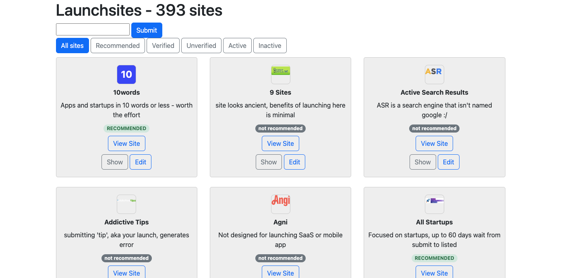Viewport: 561px width, 278px height.
Task: Click description 'site looks ancient, benefits of launching'
Action: [x=280, y=110]
